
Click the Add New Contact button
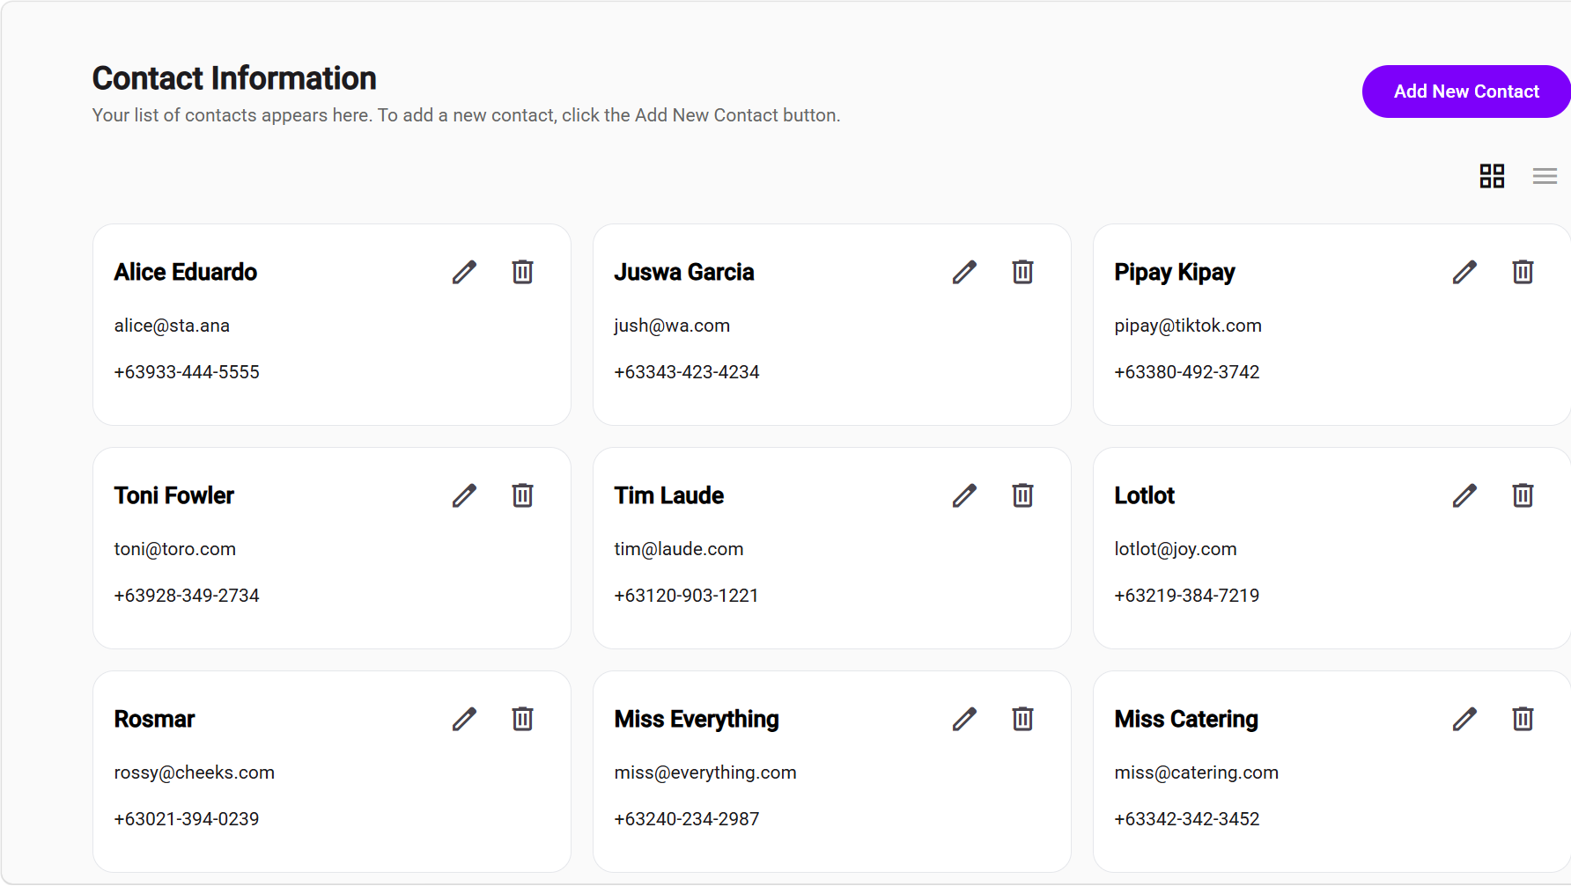point(1466,92)
